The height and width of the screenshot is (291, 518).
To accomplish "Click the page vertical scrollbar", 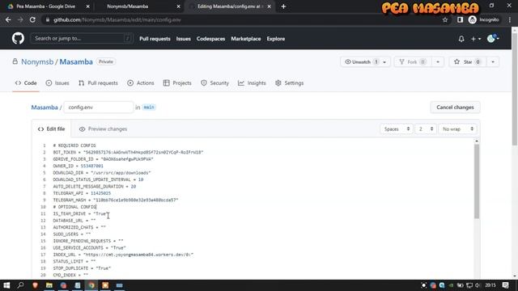I will [515, 89].
